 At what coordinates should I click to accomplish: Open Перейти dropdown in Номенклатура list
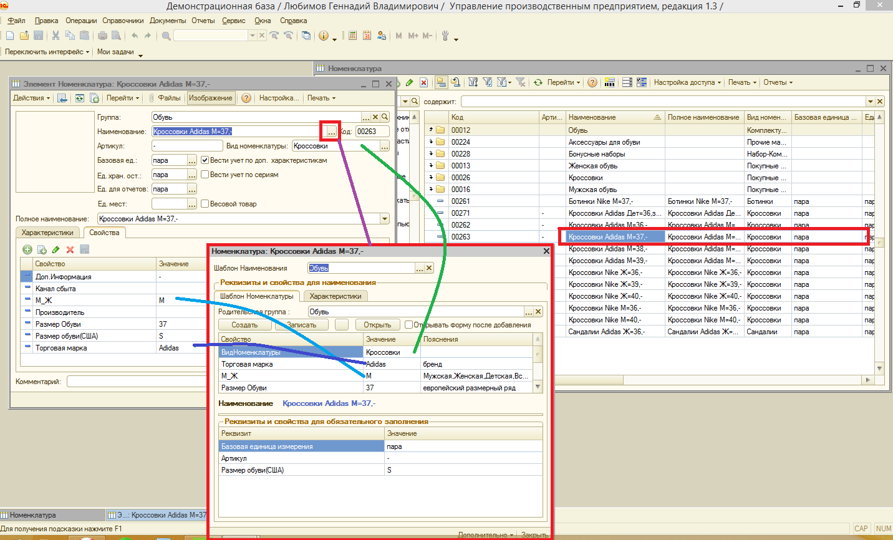[564, 82]
